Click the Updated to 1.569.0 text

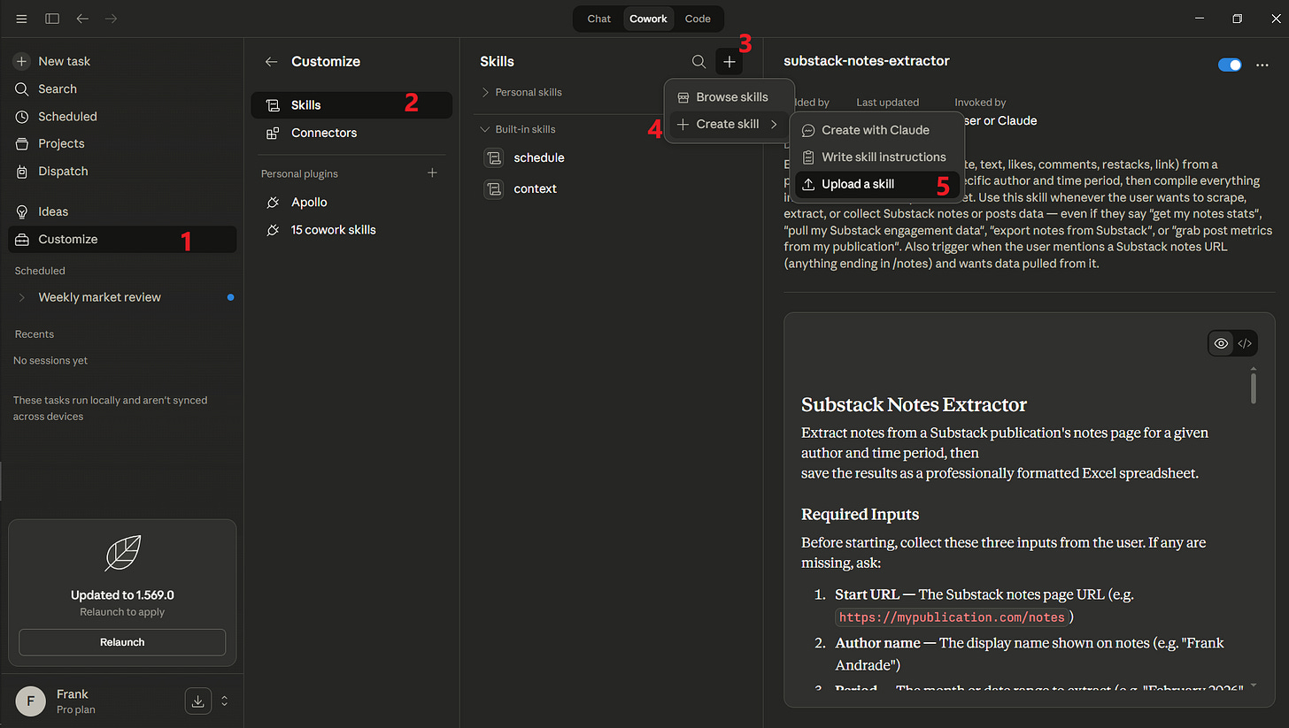click(x=122, y=594)
